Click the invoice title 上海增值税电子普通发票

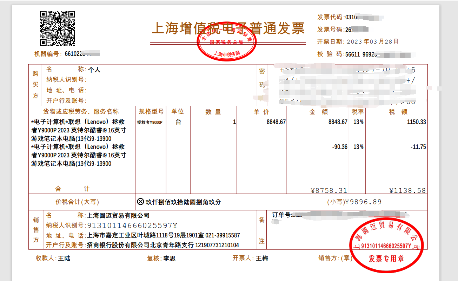pyautogui.click(x=228, y=28)
